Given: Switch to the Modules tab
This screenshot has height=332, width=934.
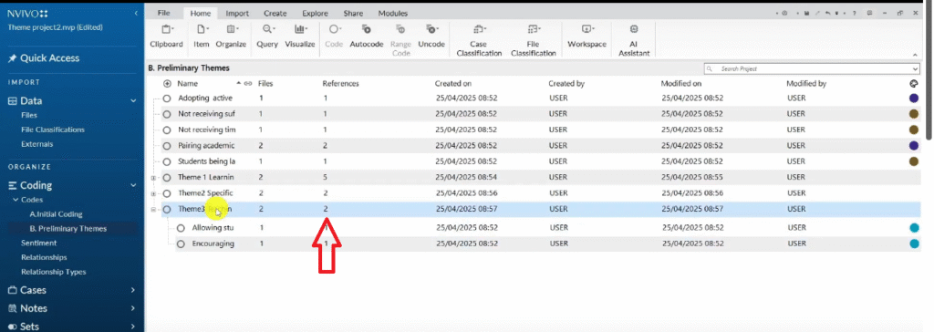Looking at the screenshot, I should click(392, 13).
